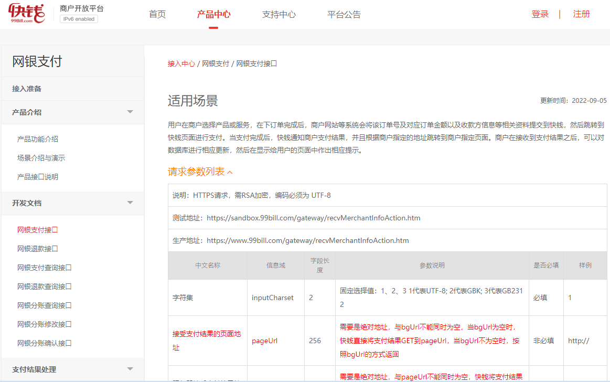Click the 字段长度 column header
The image size is (610, 382).
320,266
